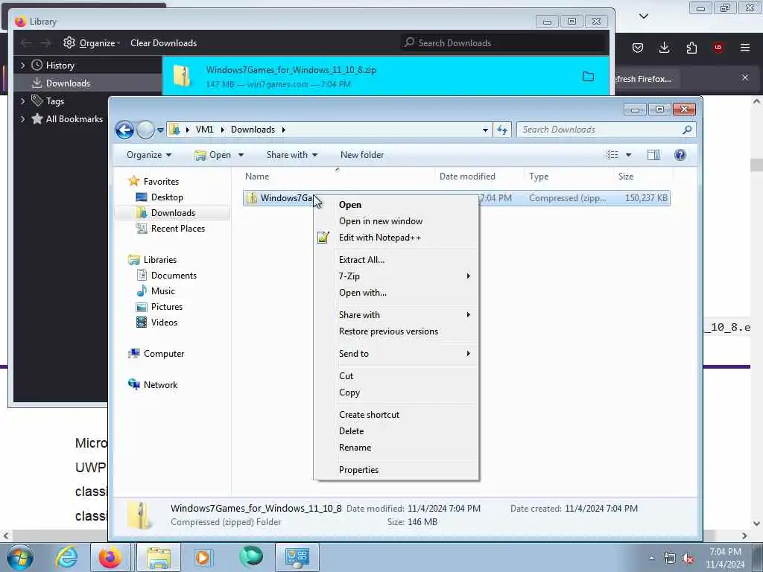The width and height of the screenshot is (763, 572).
Task: Choose Delete from the context menu
Action: pos(396,431)
